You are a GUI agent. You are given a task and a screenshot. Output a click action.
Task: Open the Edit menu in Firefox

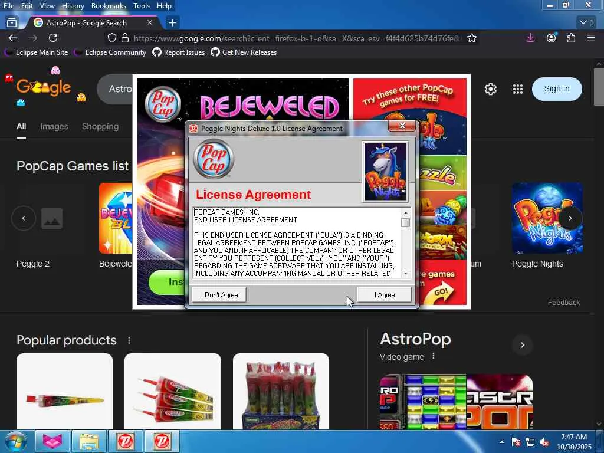point(27,6)
